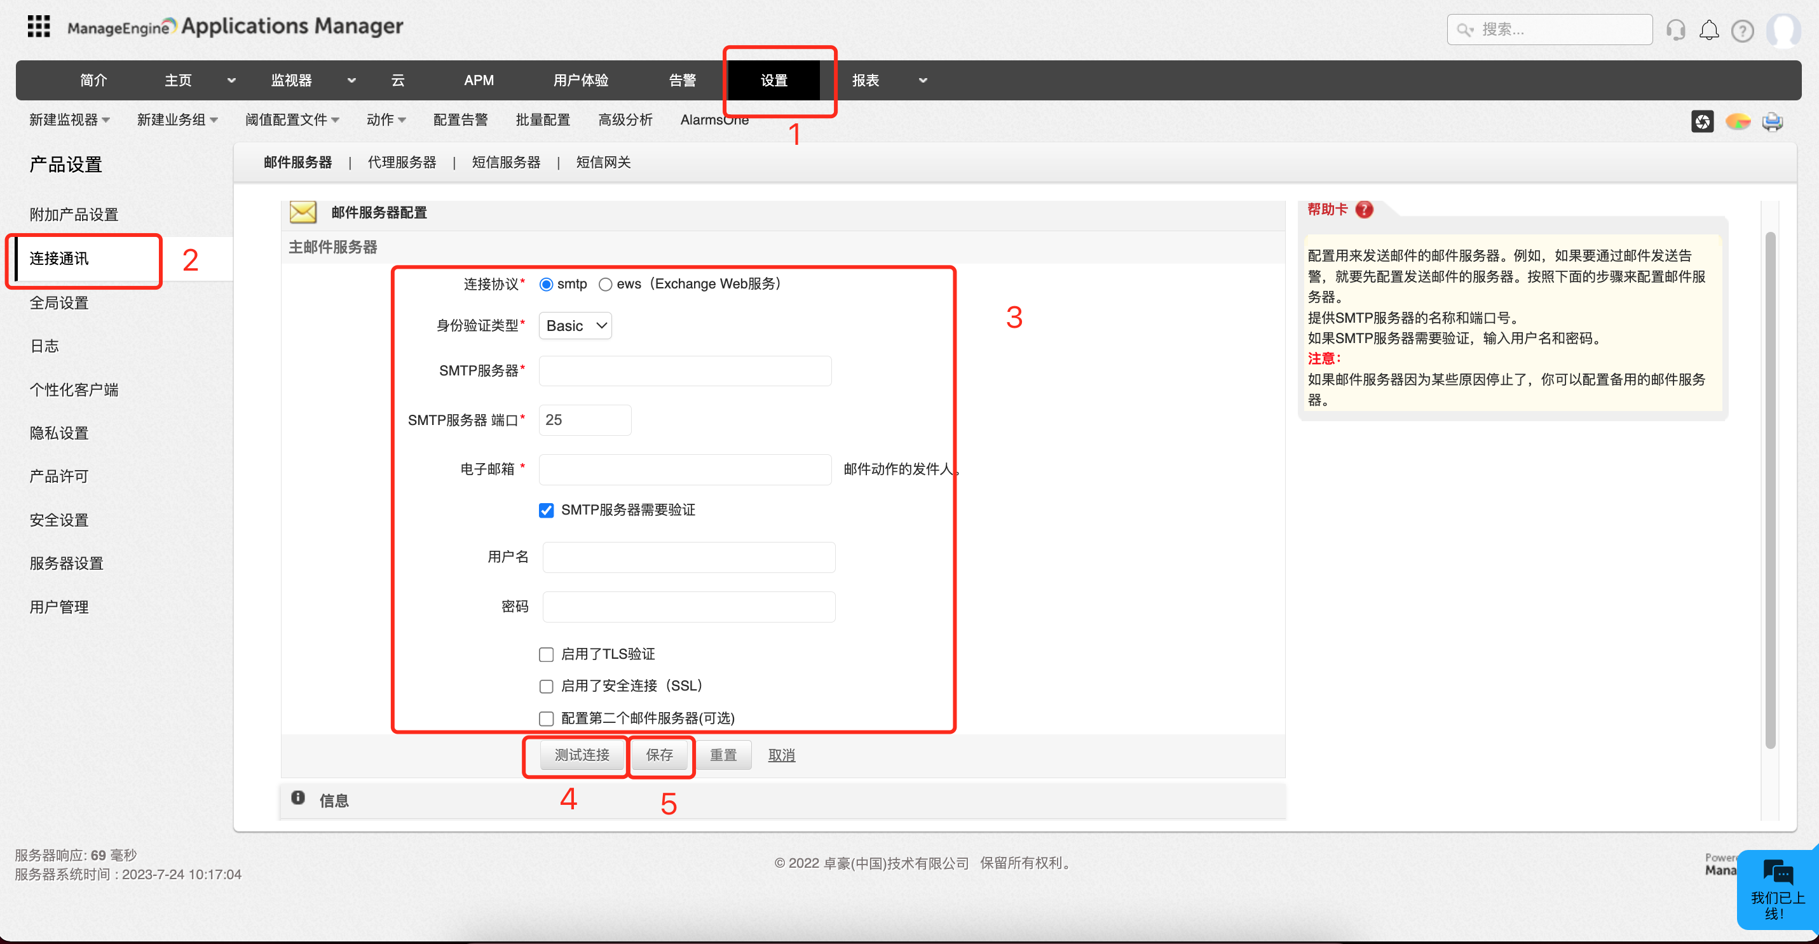This screenshot has height=944, width=1819.
Task: Click the red 帮助卡 question icon
Action: (1364, 210)
